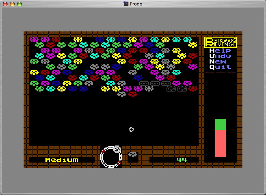Viewport: 266px width, 195px height.
Task: Click the green section of the side meter
Action: tap(221, 124)
